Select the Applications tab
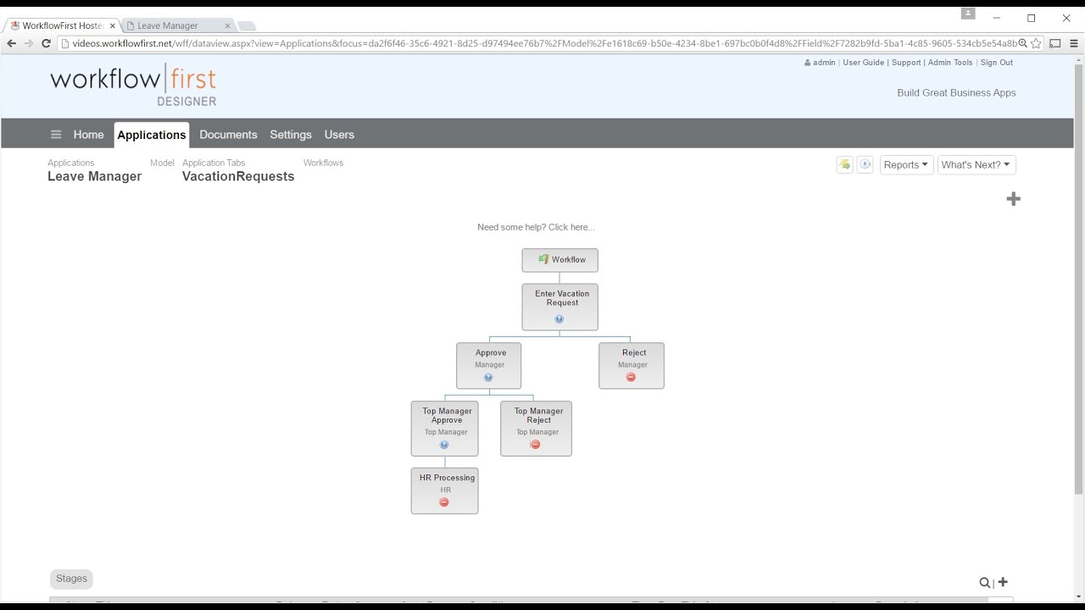 [x=152, y=135]
